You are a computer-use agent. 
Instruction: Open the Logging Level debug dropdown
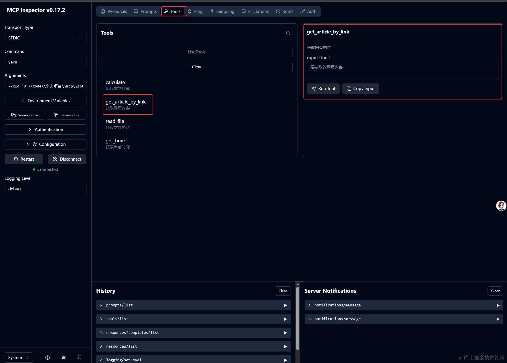point(46,189)
